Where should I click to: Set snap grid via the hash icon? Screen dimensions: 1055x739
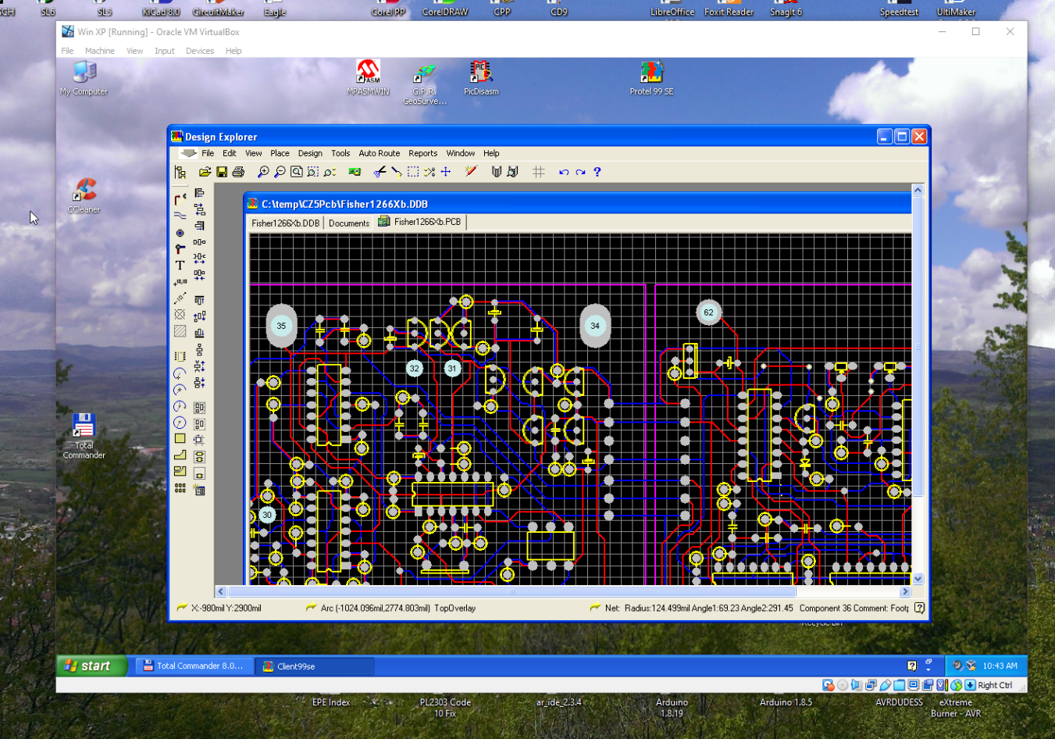coord(538,172)
